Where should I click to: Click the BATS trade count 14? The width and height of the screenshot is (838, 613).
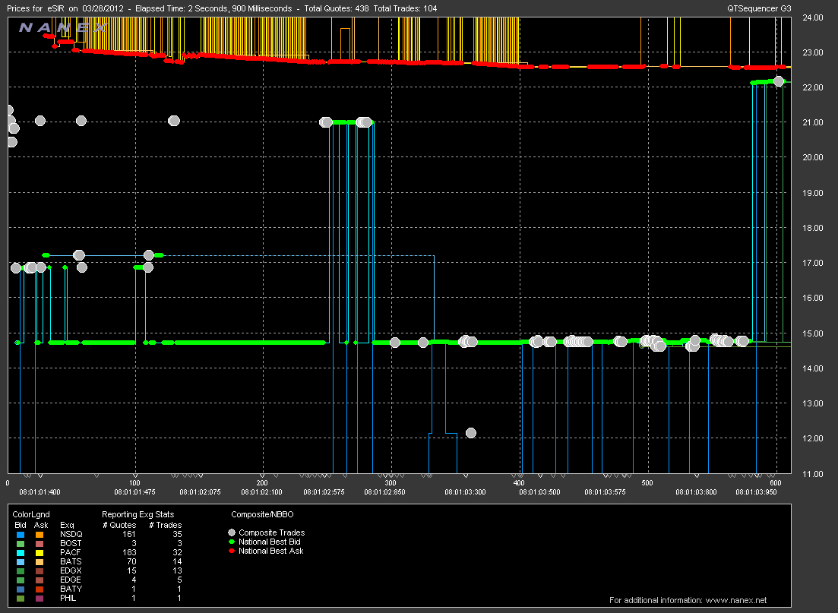point(177,561)
